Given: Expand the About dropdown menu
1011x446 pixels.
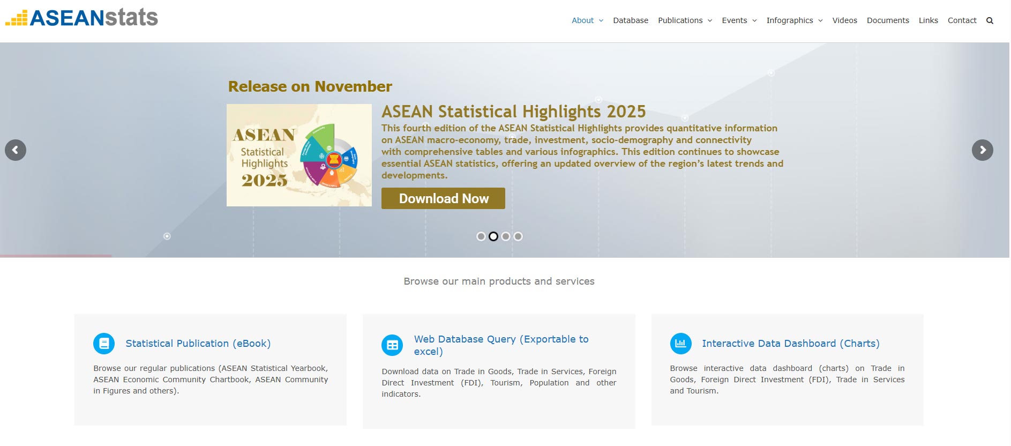Looking at the screenshot, I should pyautogui.click(x=587, y=20).
